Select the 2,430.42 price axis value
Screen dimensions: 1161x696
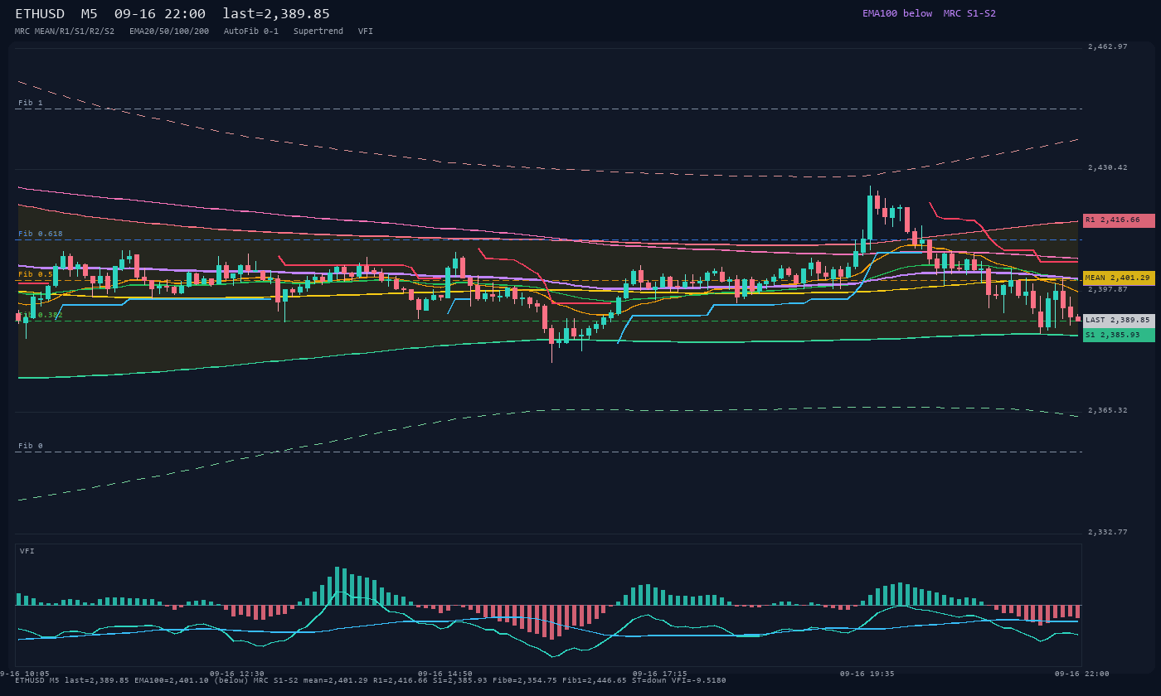(x=1108, y=167)
